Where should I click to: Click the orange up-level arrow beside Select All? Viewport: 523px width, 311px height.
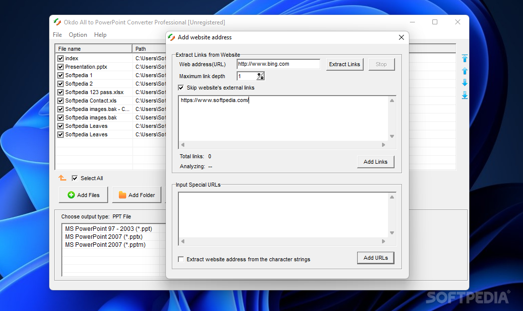coord(62,178)
